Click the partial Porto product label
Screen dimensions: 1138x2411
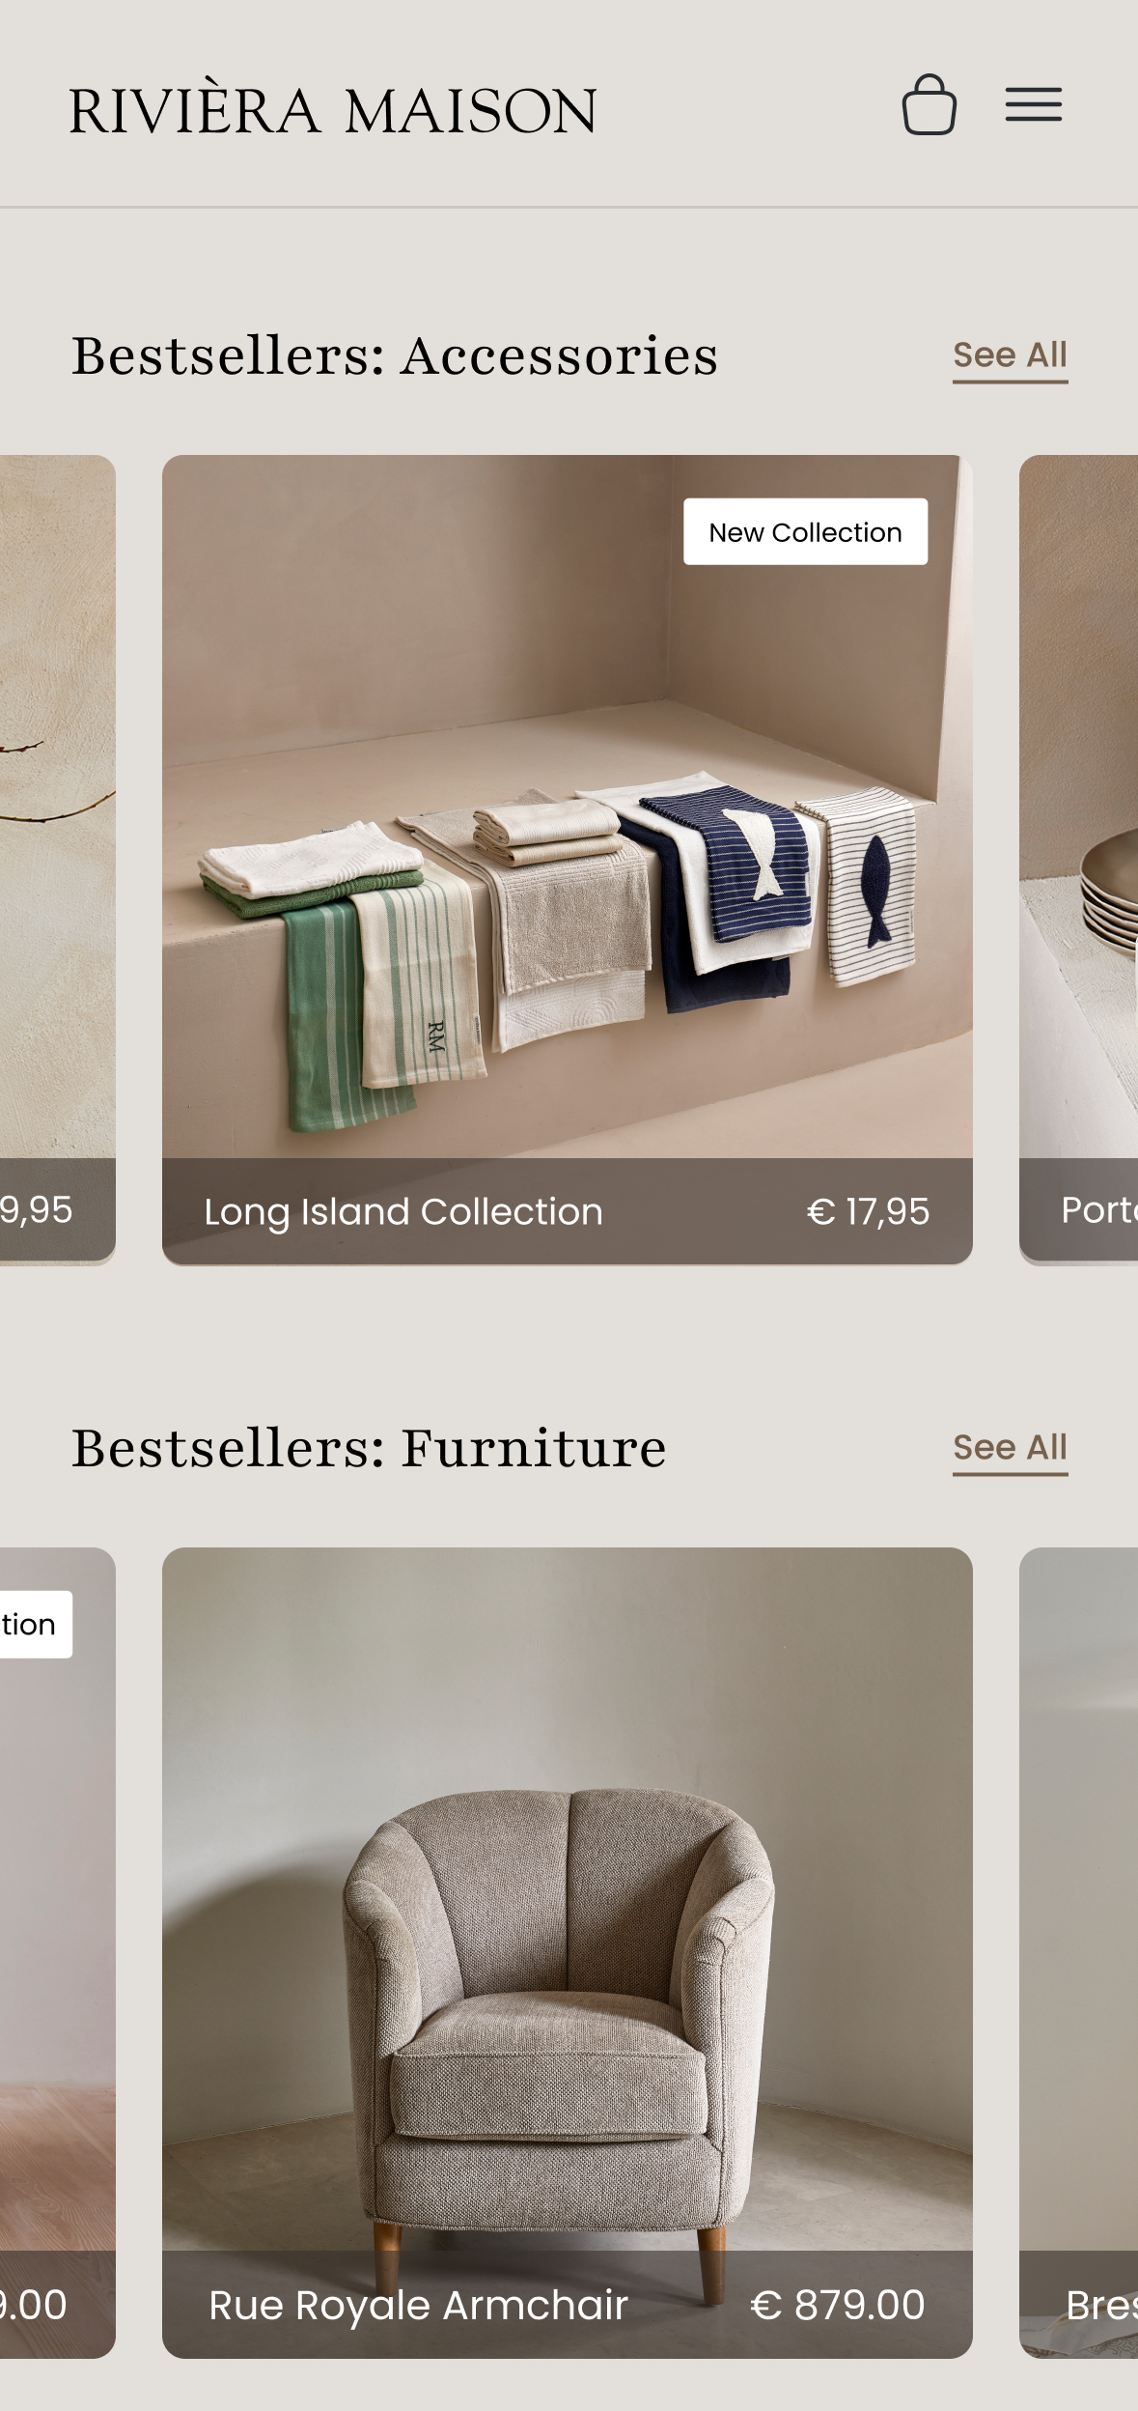[1099, 1210]
